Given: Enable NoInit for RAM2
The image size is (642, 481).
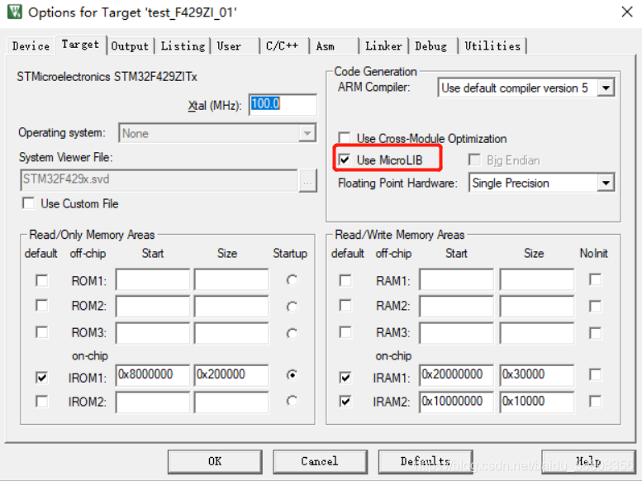Looking at the screenshot, I should click(x=596, y=306).
